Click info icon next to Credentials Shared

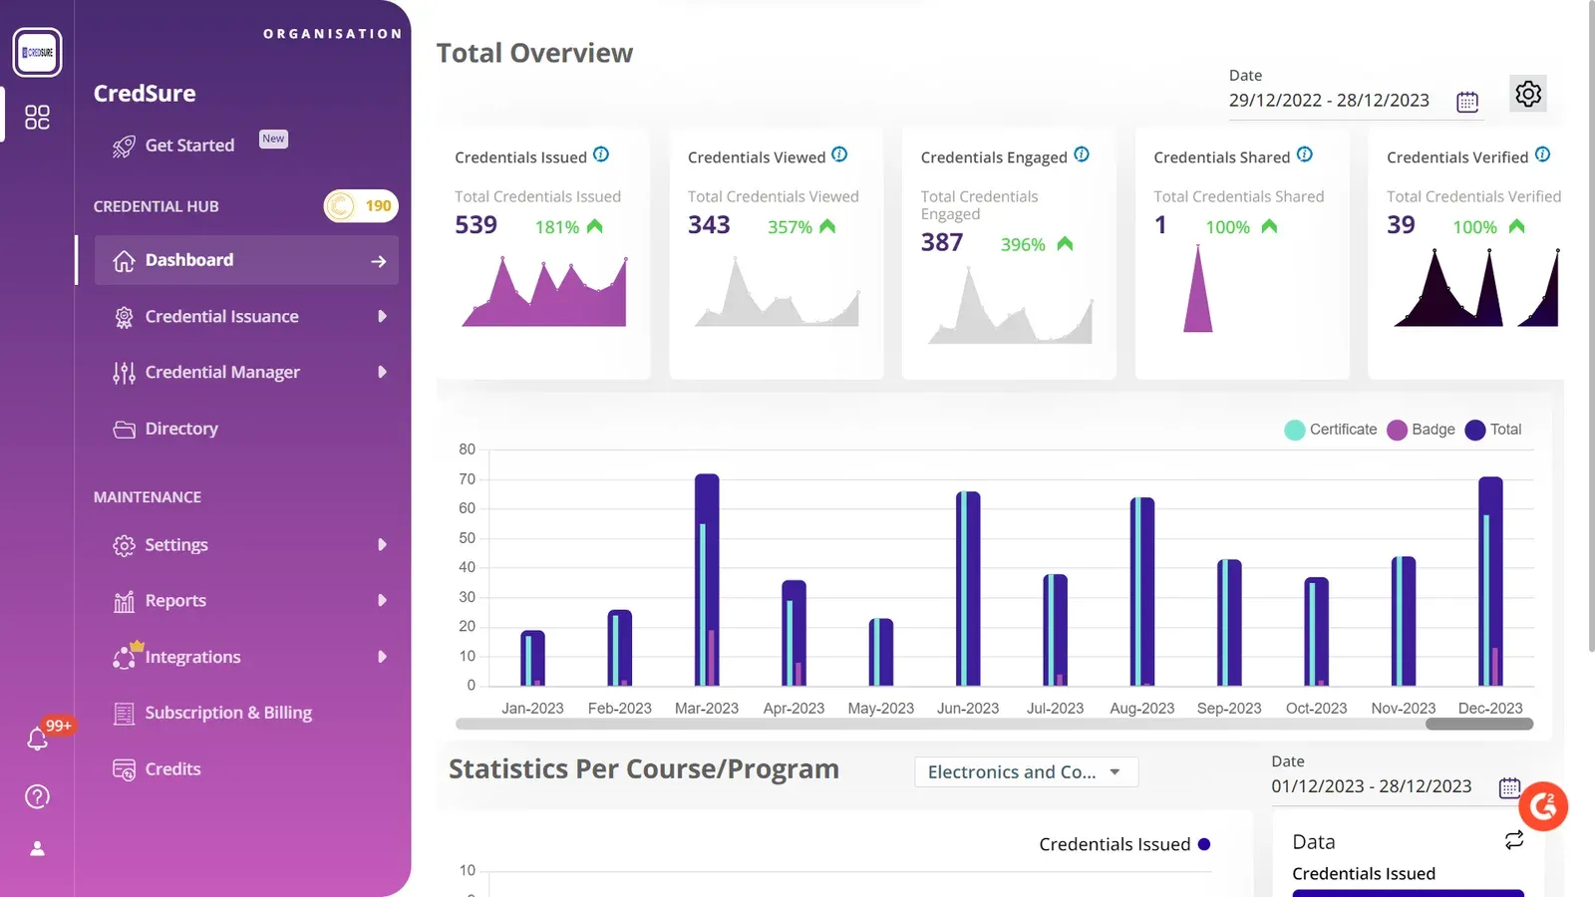pos(1305,154)
